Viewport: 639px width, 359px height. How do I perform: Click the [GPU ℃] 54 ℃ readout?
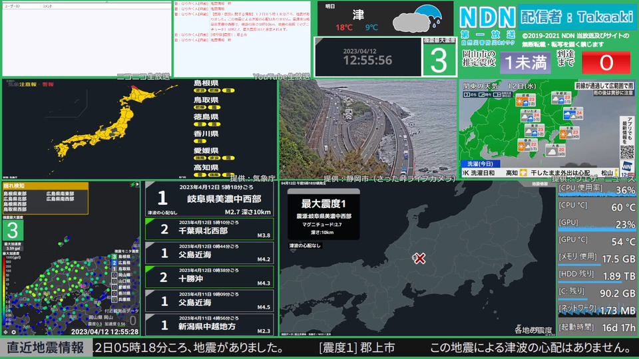pyautogui.click(x=596, y=241)
